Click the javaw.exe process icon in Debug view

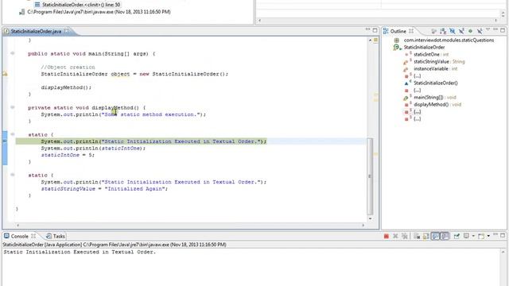point(21,12)
